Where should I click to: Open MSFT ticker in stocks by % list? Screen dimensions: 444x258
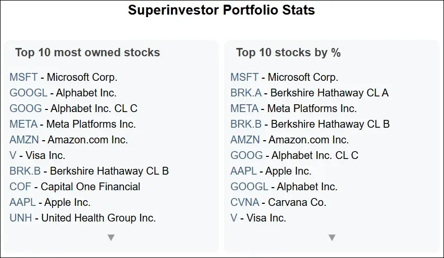[x=244, y=77]
